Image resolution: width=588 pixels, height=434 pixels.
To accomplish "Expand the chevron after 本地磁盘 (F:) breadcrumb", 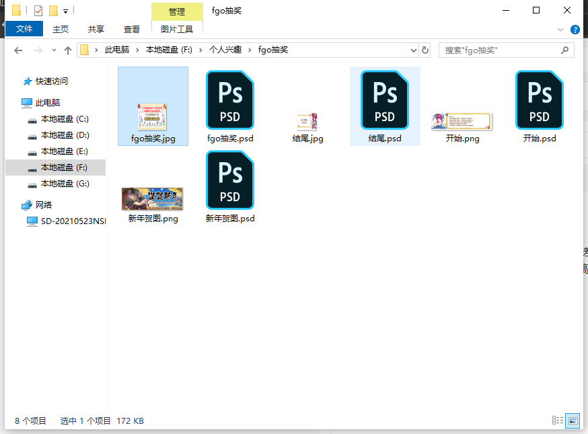I will 200,50.
